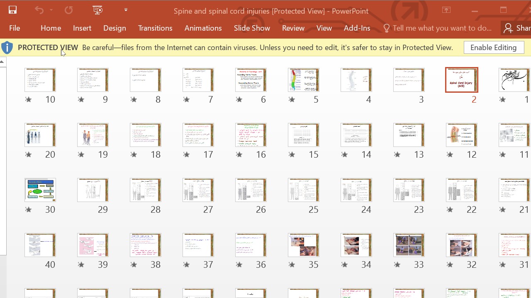Select slide 35 thumbnail

point(304,245)
